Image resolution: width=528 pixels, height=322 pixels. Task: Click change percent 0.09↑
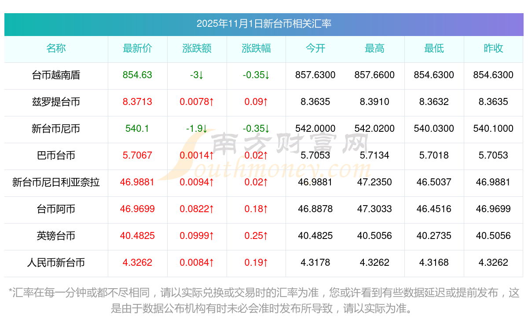(x=256, y=102)
